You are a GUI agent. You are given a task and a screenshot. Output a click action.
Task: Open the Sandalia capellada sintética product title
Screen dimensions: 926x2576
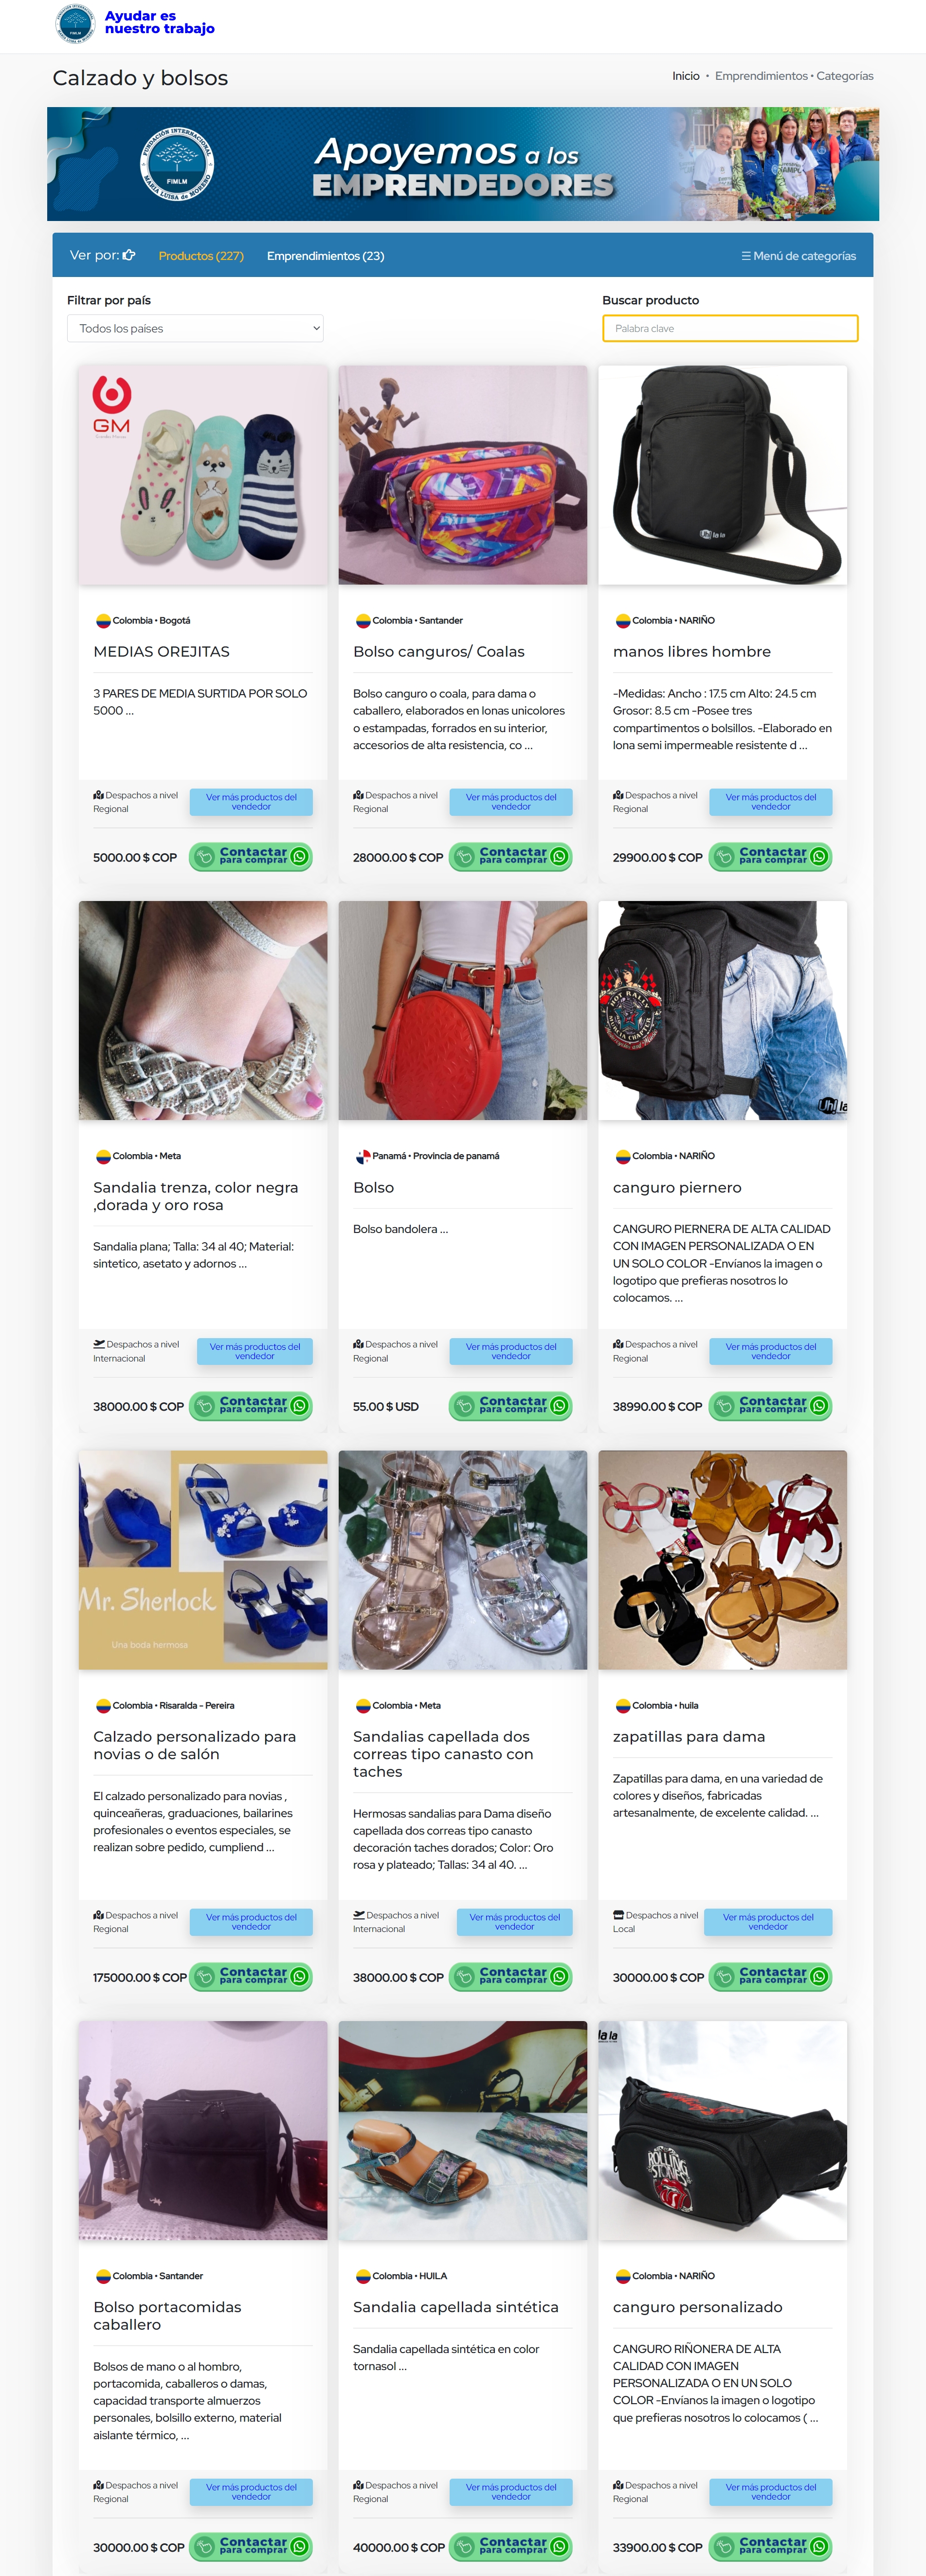pyautogui.click(x=456, y=2306)
